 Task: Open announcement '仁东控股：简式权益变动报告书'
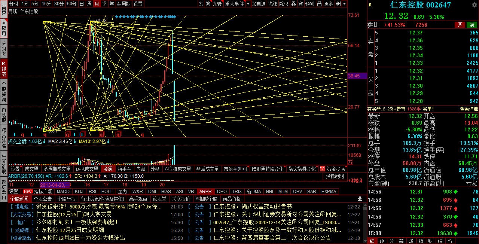252,207
